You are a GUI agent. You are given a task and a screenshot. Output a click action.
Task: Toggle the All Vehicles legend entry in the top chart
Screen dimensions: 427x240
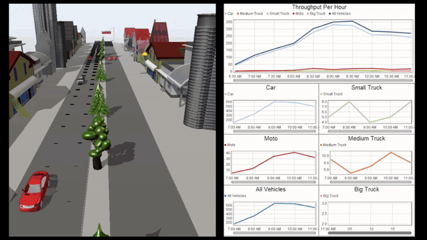tap(340, 13)
